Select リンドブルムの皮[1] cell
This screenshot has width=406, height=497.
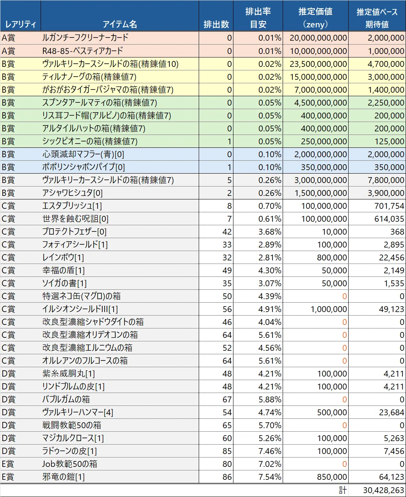pyautogui.click(x=120, y=386)
